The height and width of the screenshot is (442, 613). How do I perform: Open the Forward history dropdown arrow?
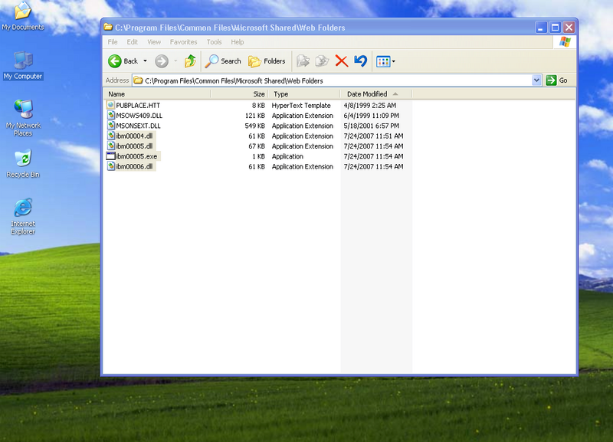tap(175, 61)
